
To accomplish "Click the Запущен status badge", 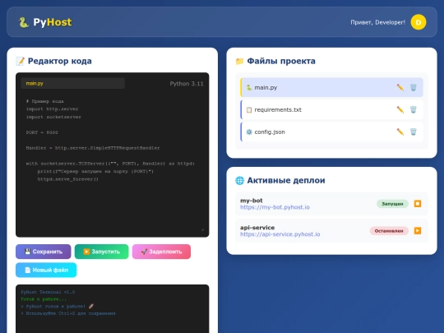I will click(x=392, y=204).
